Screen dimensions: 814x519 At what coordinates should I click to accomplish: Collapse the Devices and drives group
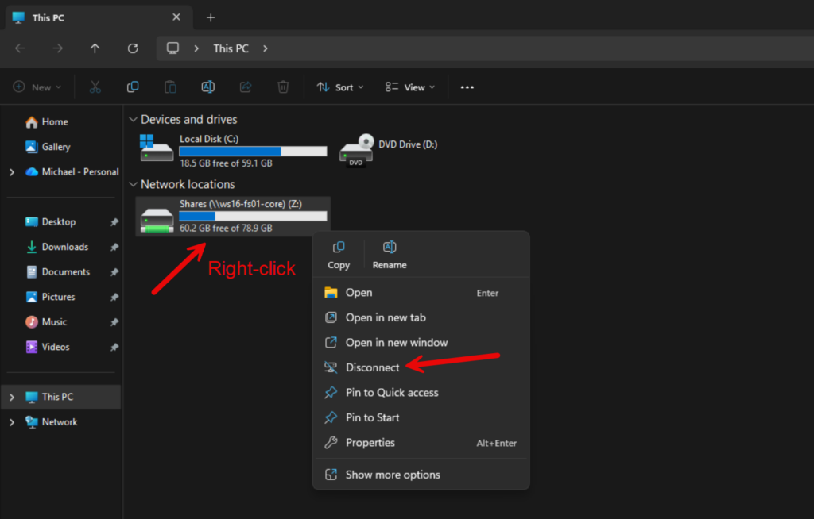point(132,120)
